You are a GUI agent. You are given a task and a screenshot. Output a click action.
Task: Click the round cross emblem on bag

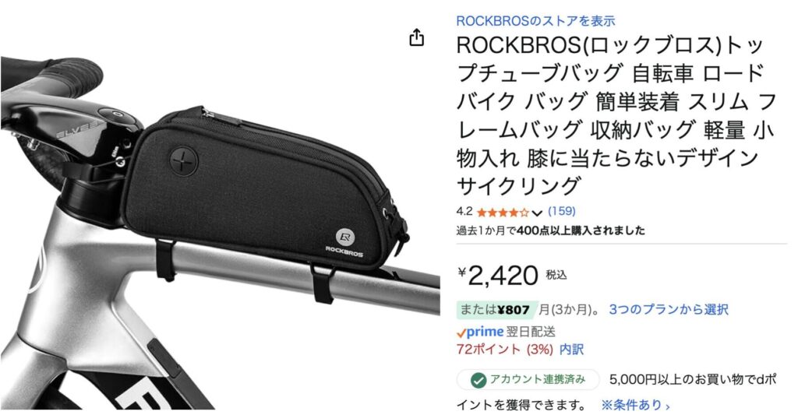pos(182,160)
